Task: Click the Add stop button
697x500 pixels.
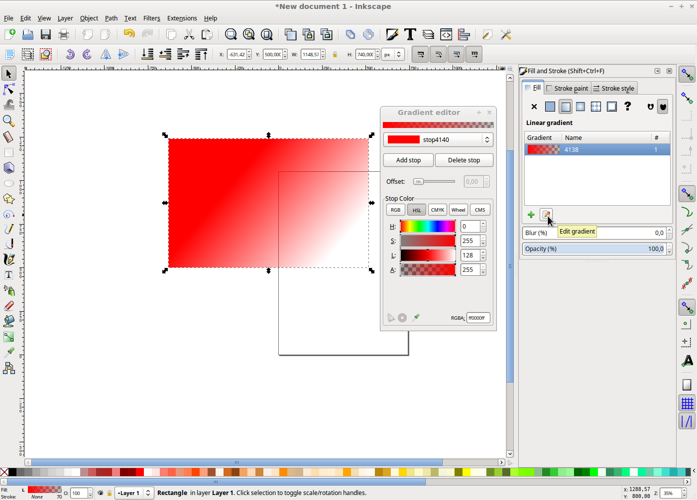Action: point(408,160)
